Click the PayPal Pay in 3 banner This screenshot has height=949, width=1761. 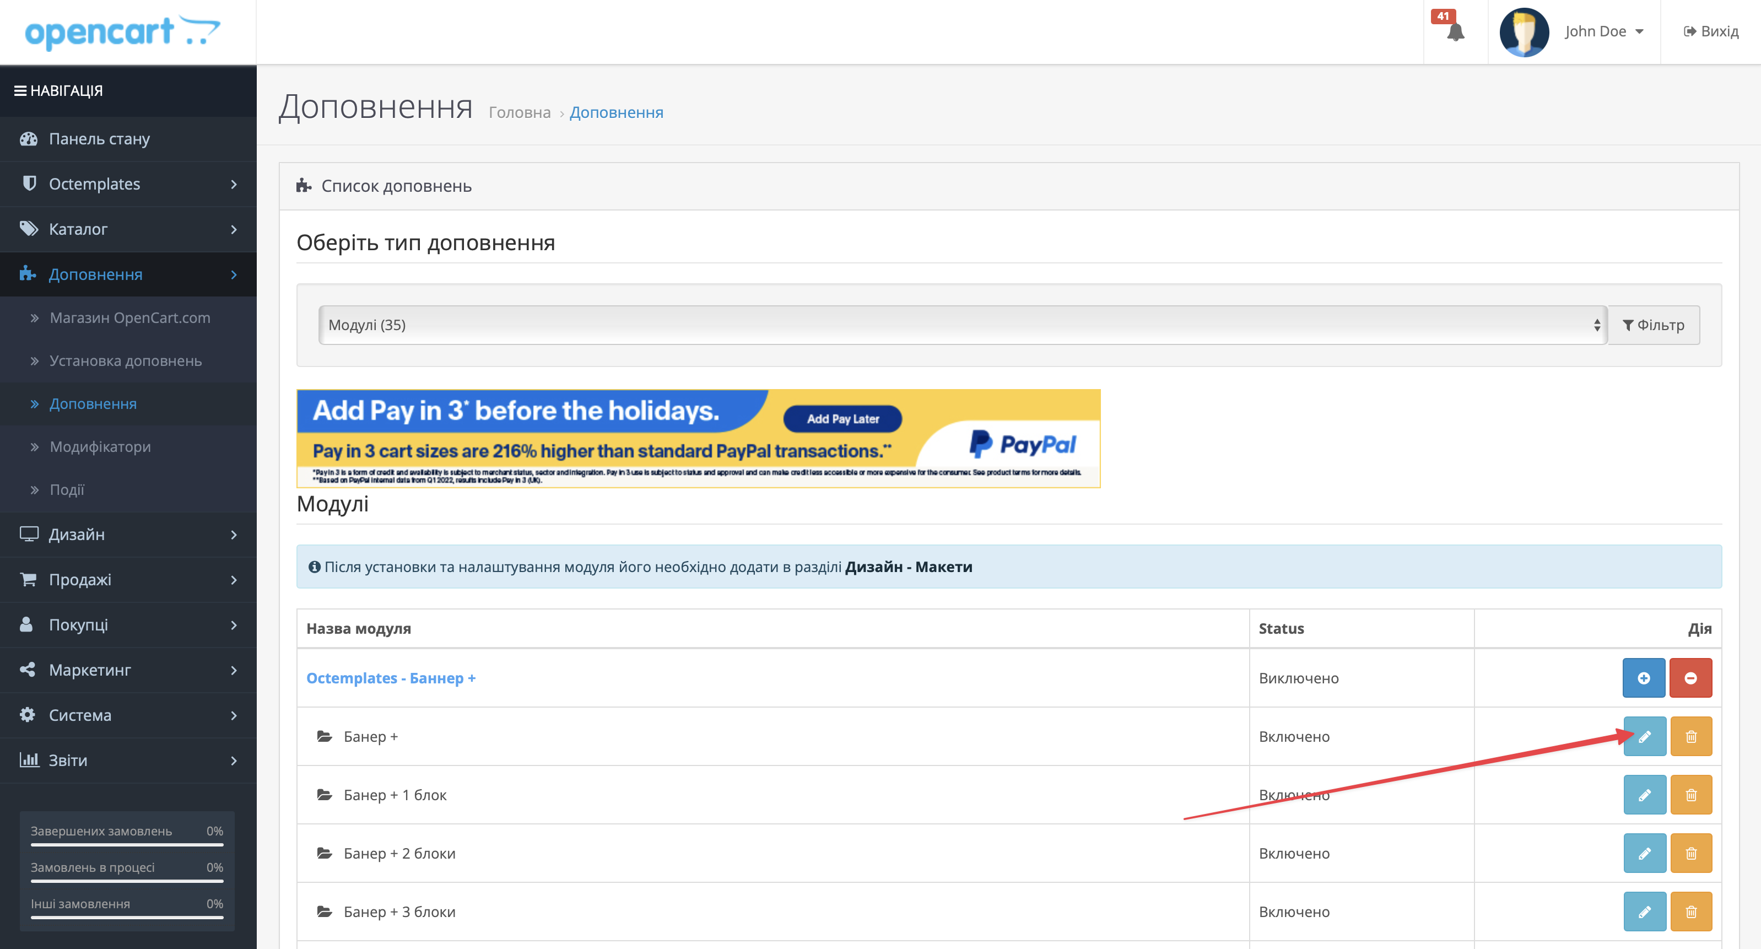coord(698,438)
